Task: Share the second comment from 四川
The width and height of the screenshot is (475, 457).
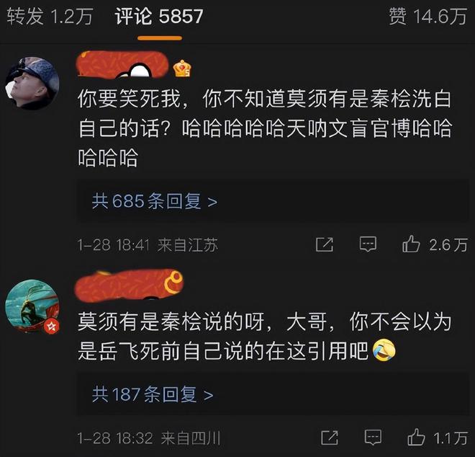Action: (330, 438)
